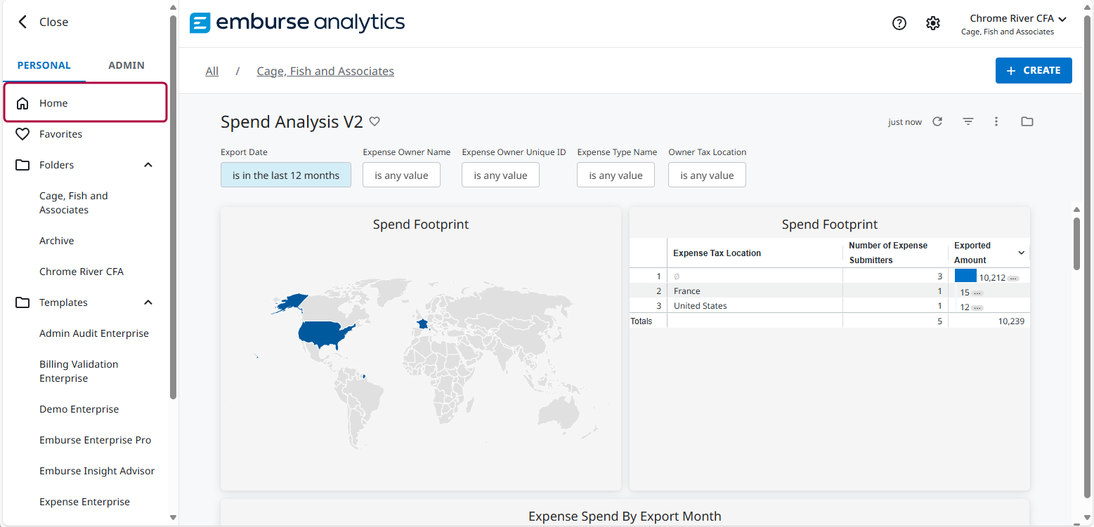Click the help question mark icon
1094x527 pixels.
coord(899,23)
